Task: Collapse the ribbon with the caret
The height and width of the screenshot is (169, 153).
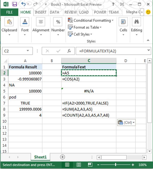Action: click(148, 40)
